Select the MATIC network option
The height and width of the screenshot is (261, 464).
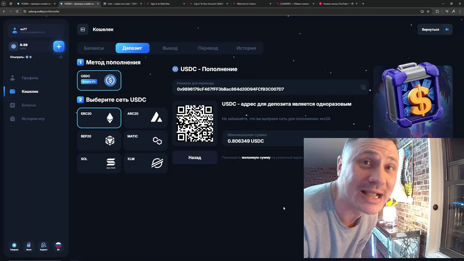145,141
